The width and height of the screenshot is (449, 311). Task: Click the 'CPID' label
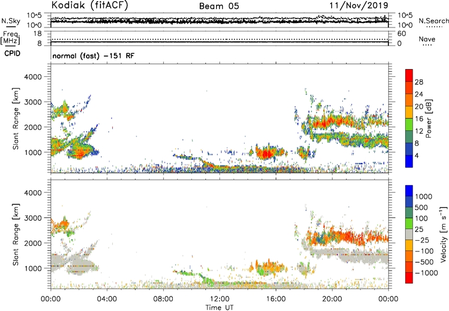(12, 53)
